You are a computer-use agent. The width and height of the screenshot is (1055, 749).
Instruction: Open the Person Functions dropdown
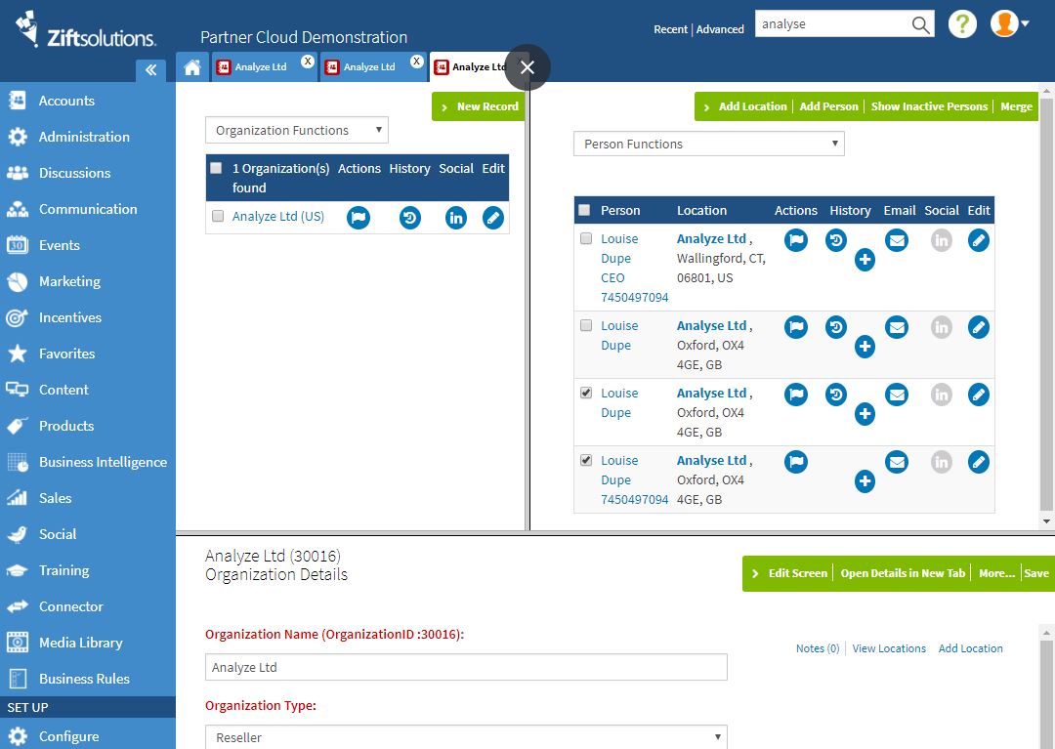click(x=708, y=144)
